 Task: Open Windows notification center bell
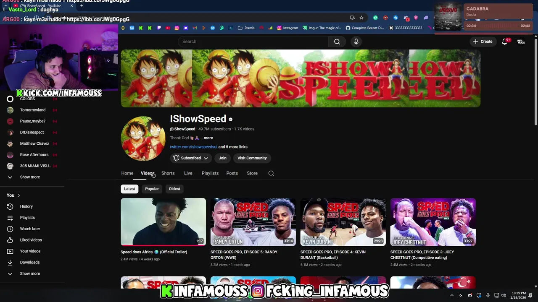pyautogui.click(x=530, y=295)
